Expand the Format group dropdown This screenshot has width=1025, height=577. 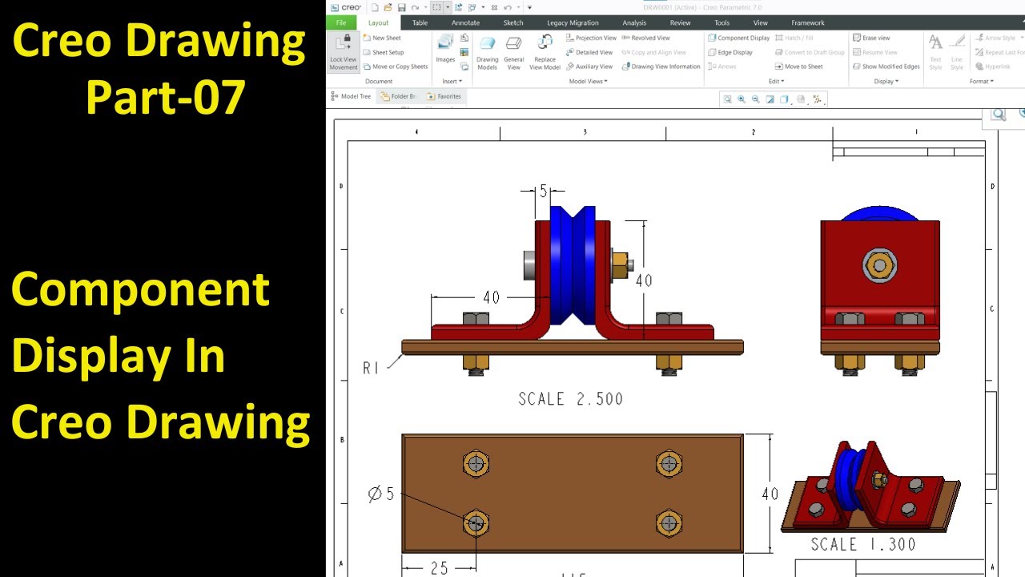(981, 81)
